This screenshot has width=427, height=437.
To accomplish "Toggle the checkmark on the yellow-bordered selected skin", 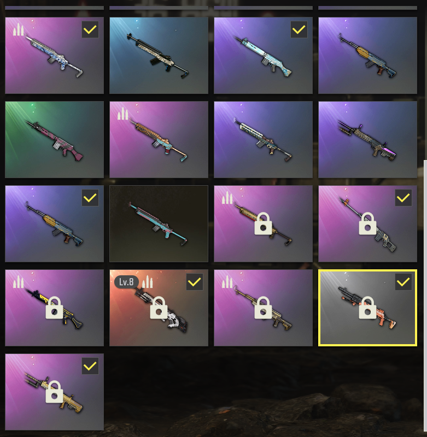I will (x=403, y=282).
